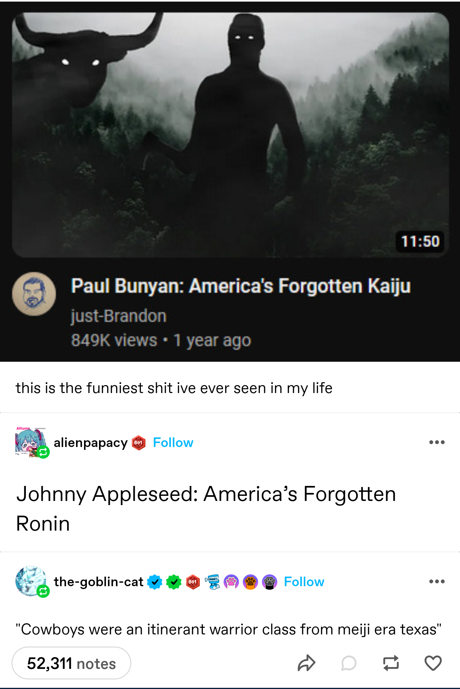Follow the-goblin-cat blog
The height and width of the screenshot is (689, 460).
tap(304, 582)
